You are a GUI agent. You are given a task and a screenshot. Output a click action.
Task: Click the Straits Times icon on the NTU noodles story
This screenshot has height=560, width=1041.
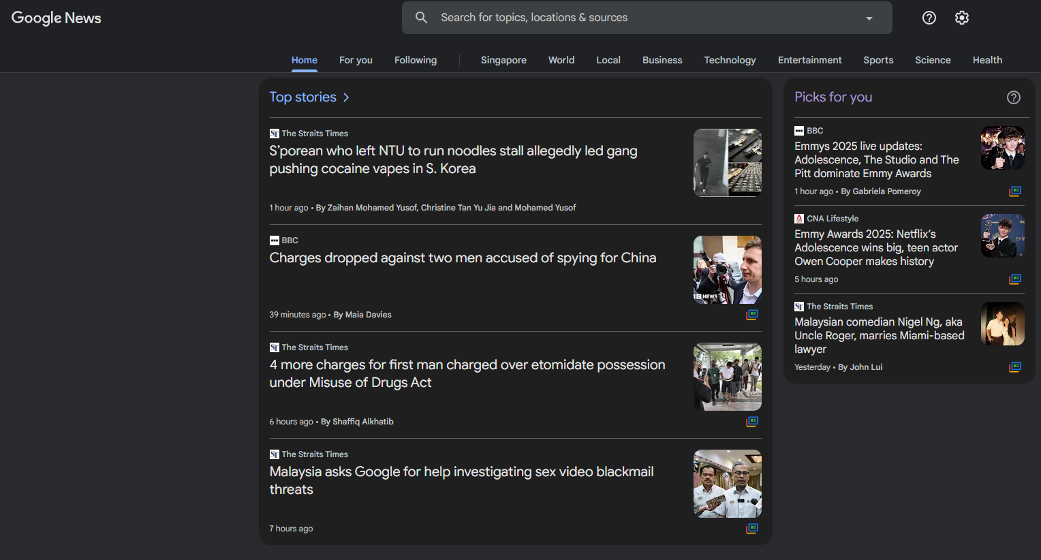274,133
